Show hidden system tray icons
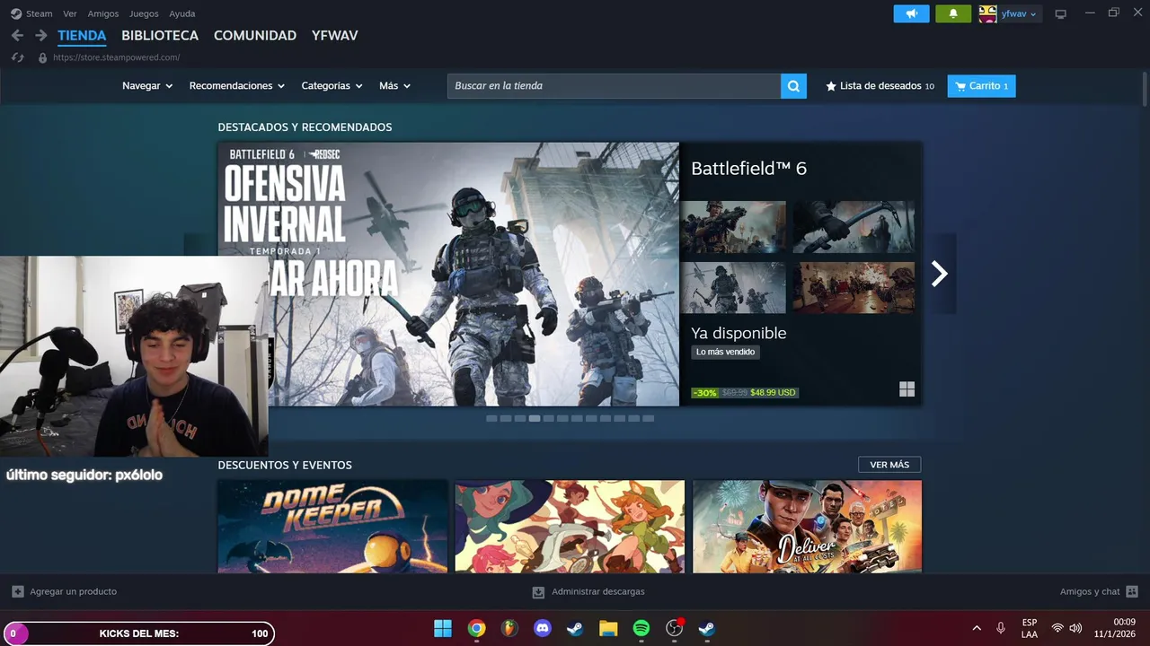Screen dimensions: 1150x646 click(977, 628)
